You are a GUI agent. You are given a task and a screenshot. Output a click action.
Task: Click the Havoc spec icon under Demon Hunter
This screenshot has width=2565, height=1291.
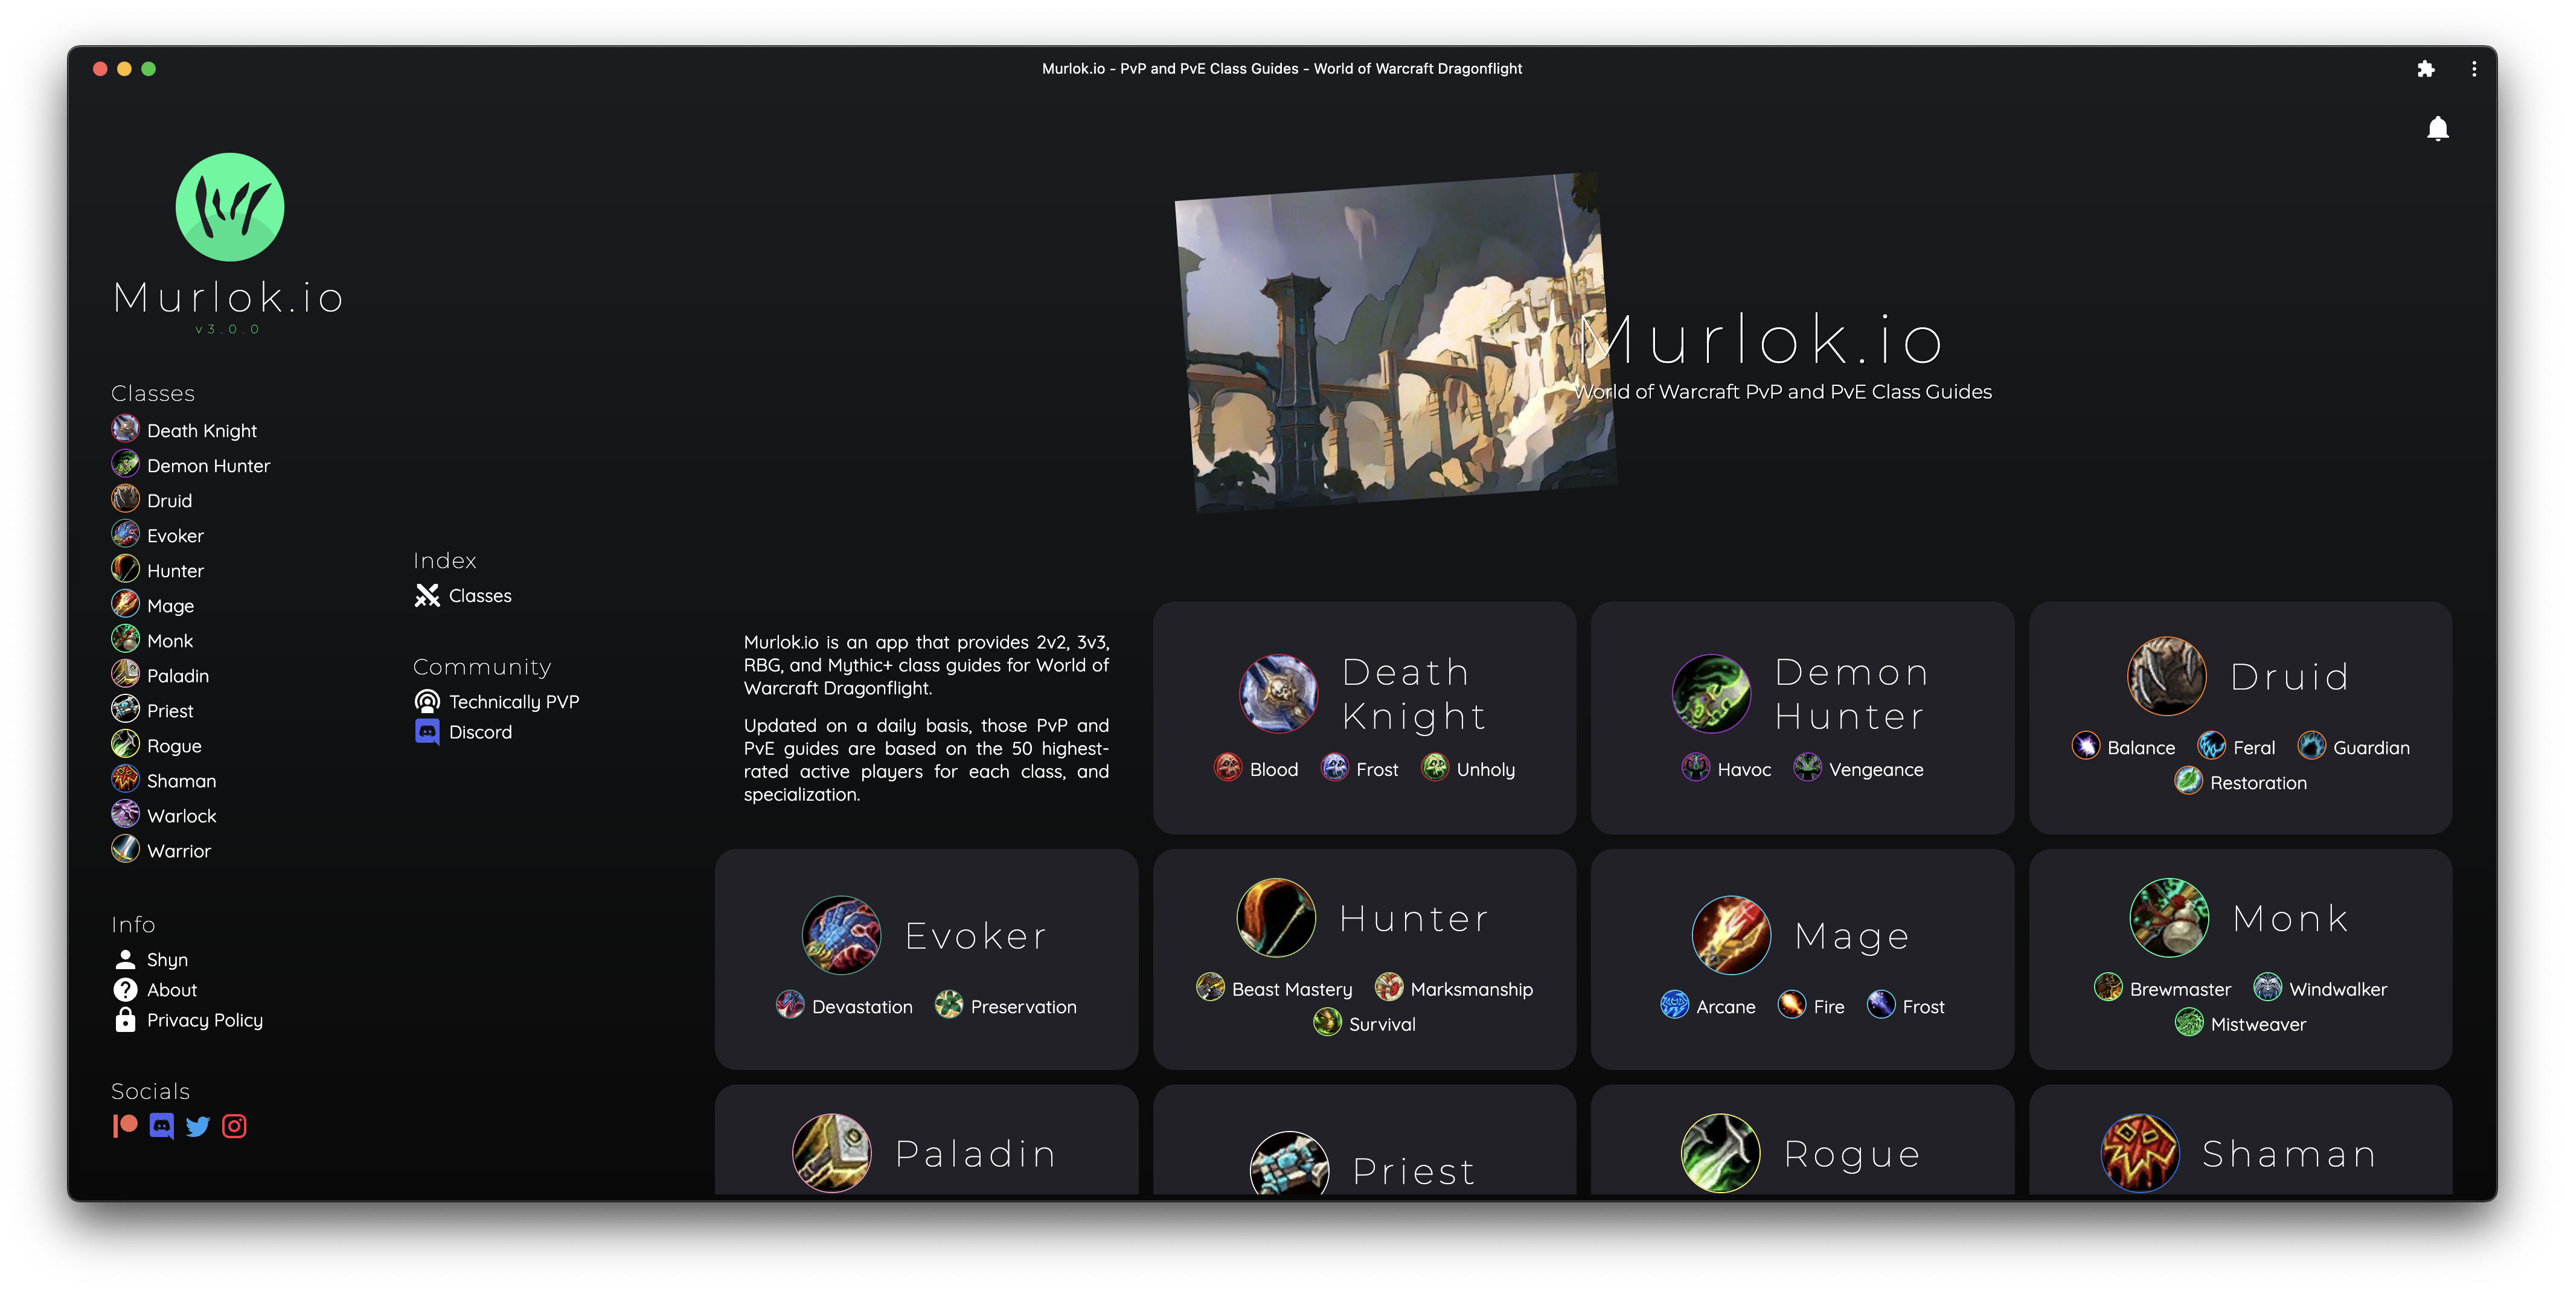coord(1696,768)
